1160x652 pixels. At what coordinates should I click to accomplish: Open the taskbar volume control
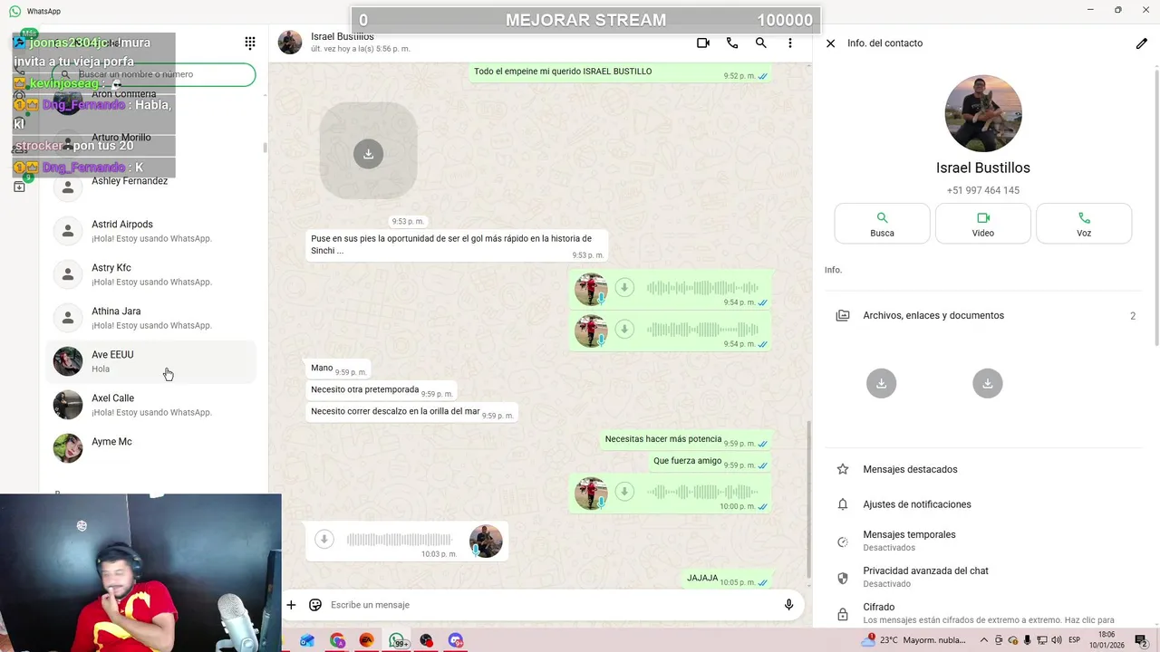[x=1055, y=640]
